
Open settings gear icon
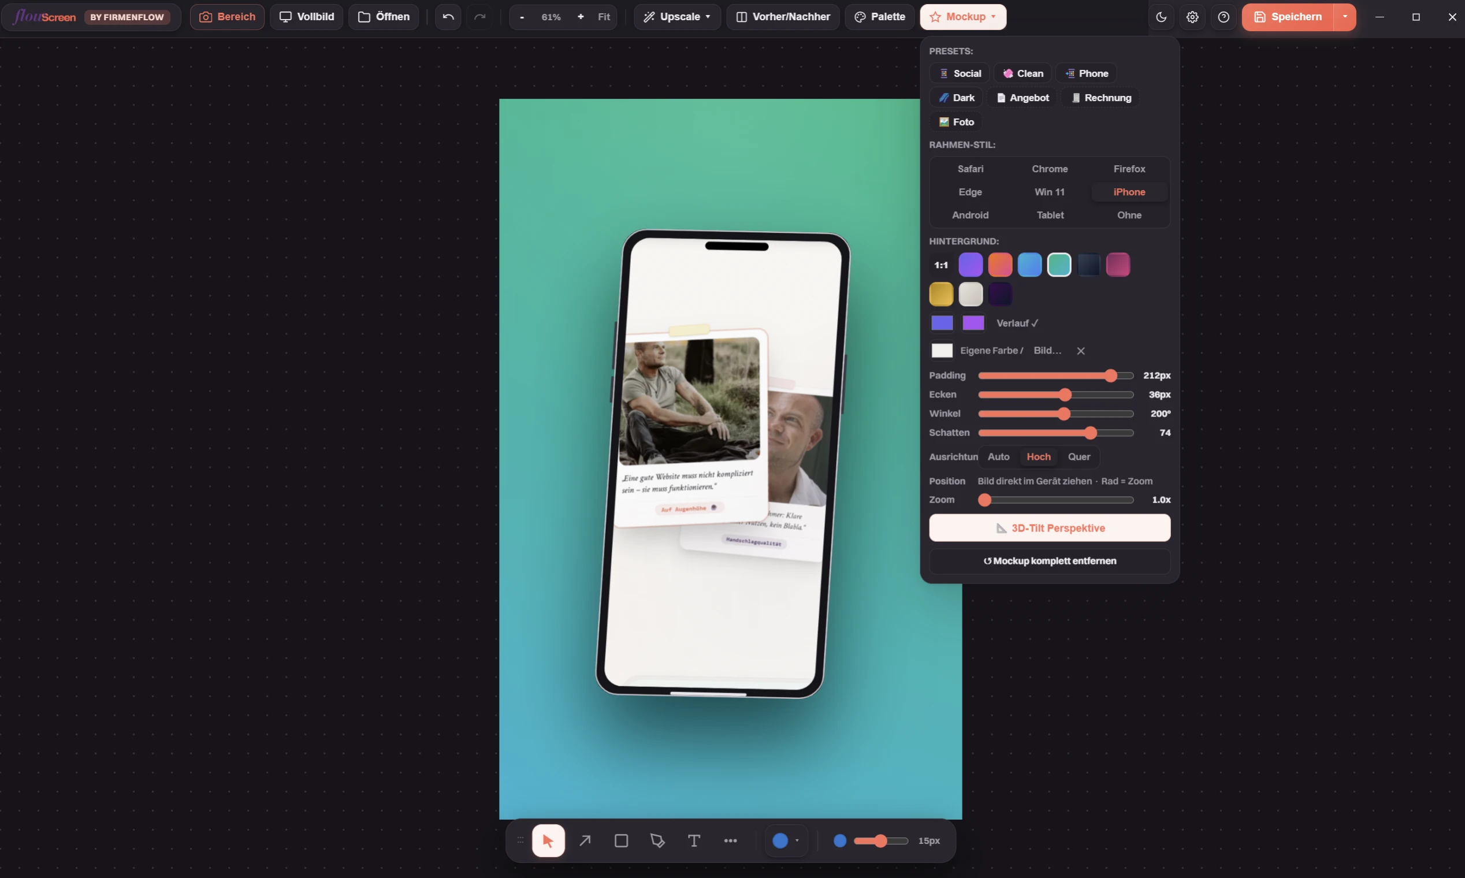click(x=1192, y=17)
